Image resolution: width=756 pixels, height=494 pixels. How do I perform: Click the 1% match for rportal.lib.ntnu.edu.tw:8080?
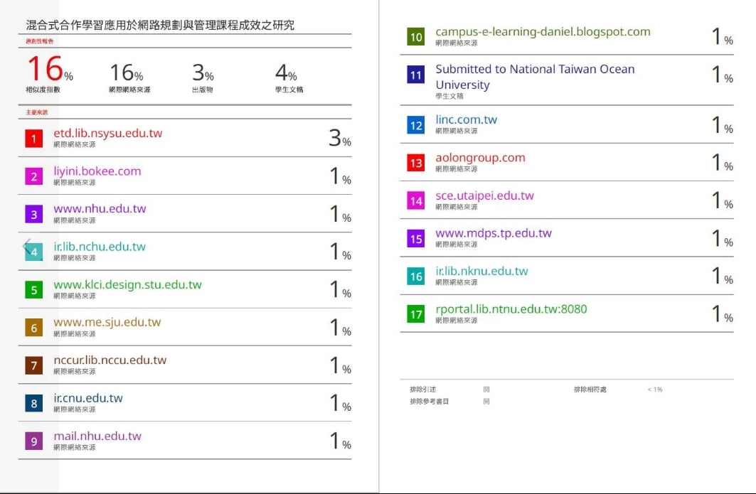point(723,314)
